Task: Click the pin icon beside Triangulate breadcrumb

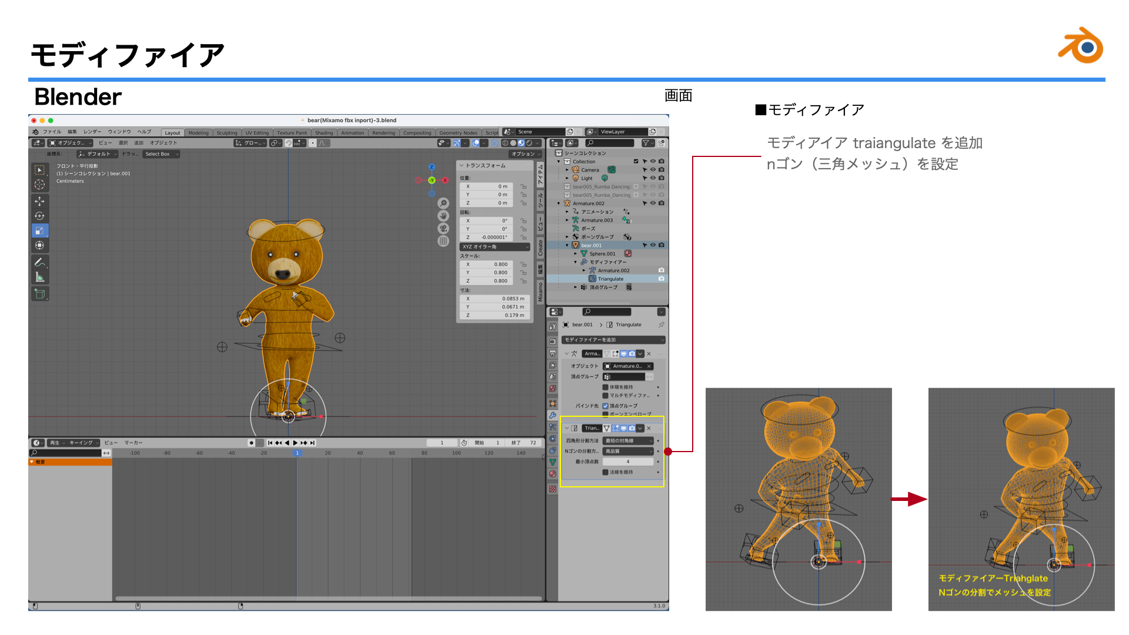Action: (662, 325)
